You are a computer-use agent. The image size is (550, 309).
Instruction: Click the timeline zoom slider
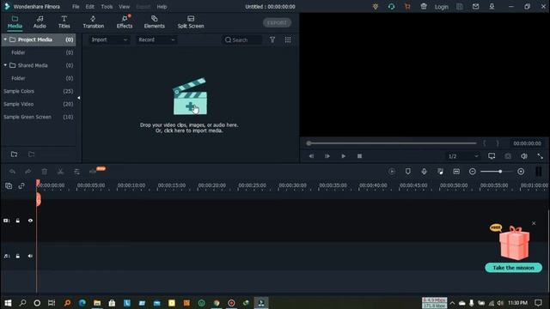(x=497, y=172)
